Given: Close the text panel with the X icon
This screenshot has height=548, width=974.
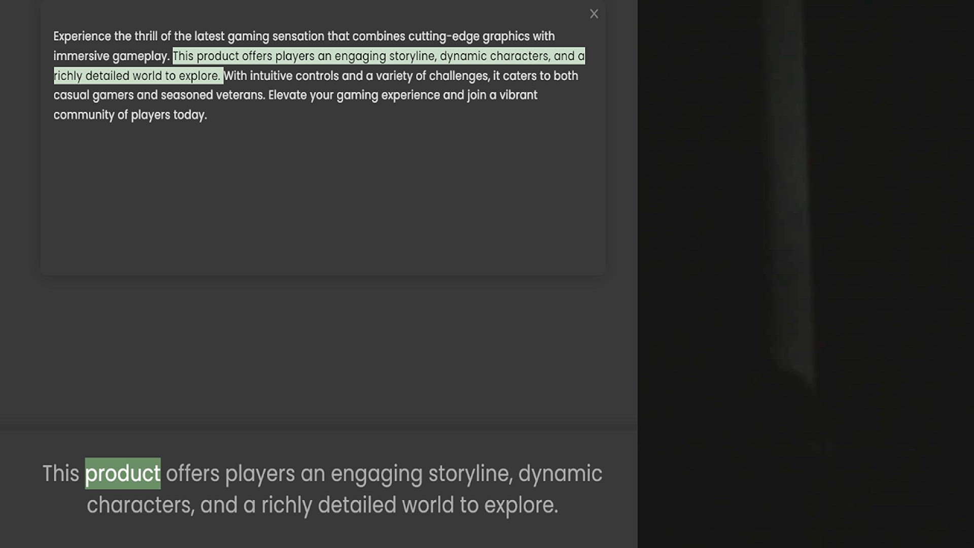Looking at the screenshot, I should pyautogui.click(x=594, y=14).
